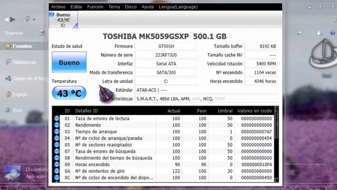337x190 pixels.
Task: Open the Función menu
Action: coord(95,7)
